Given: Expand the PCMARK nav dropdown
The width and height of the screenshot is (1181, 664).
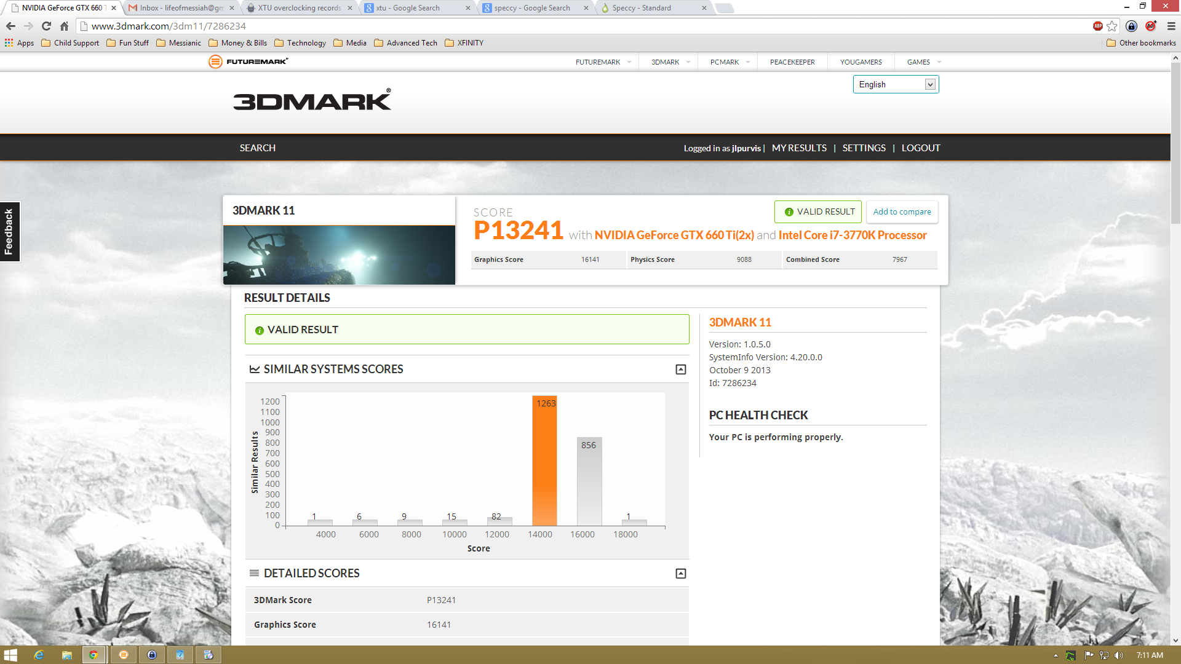Looking at the screenshot, I should (747, 62).
